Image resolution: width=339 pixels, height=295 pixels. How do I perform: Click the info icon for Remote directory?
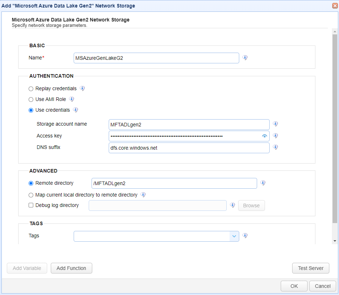pyautogui.click(x=263, y=183)
